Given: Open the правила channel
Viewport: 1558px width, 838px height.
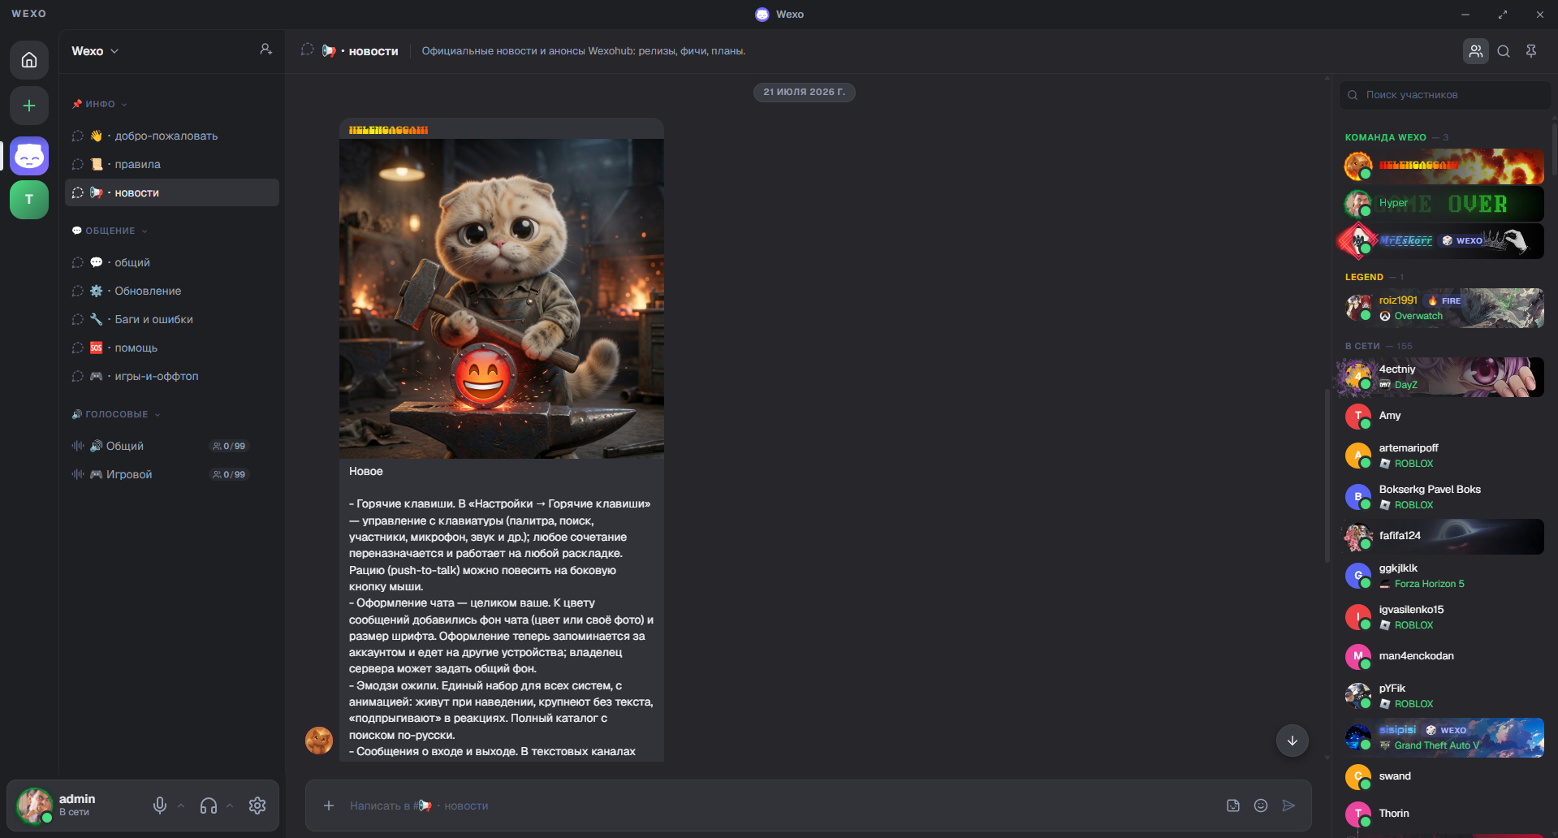Looking at the screenshot, I should pyautogui.click(x=172, y=164).
